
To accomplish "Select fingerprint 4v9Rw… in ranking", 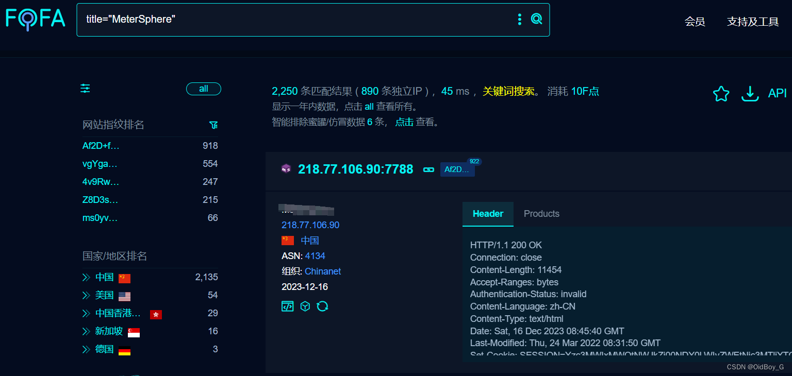I will [x=101, y=182].
